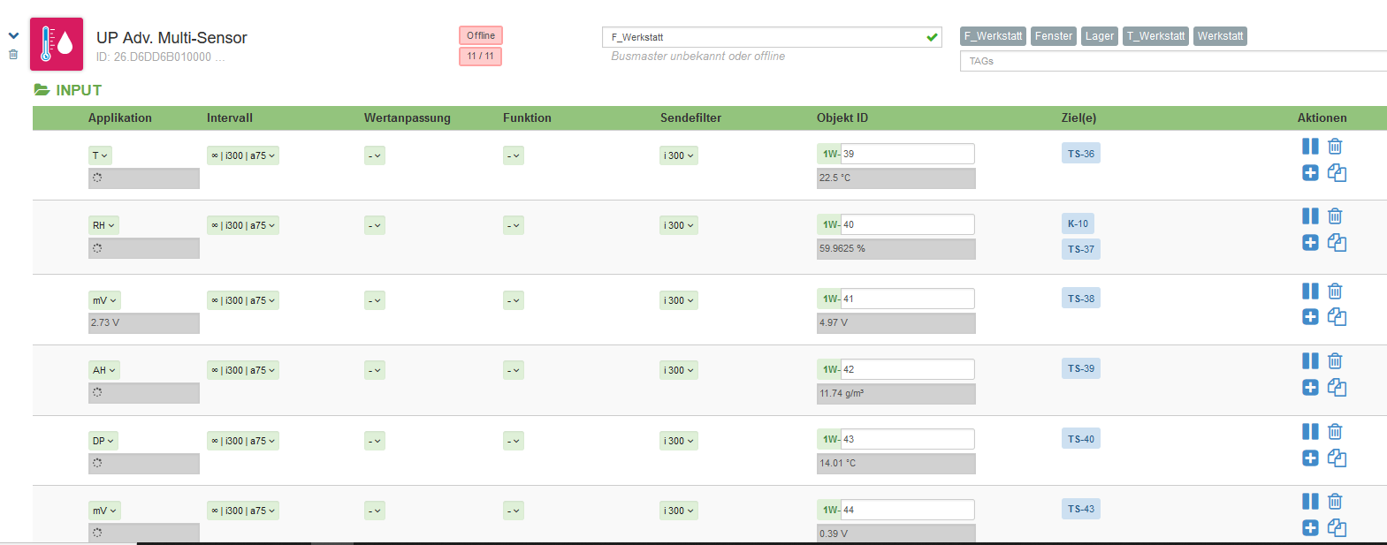The height and width of the screenshot is (545, 1387).
Task: Click the Objekt ID field containing 40
Action: [906, 224]
